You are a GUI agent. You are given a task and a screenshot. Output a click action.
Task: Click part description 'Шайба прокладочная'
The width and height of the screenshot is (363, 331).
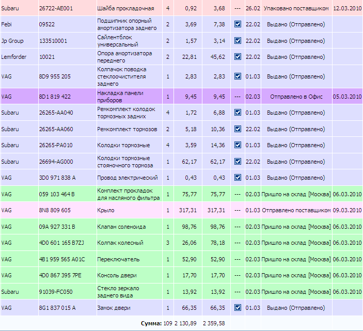[125, 8]
